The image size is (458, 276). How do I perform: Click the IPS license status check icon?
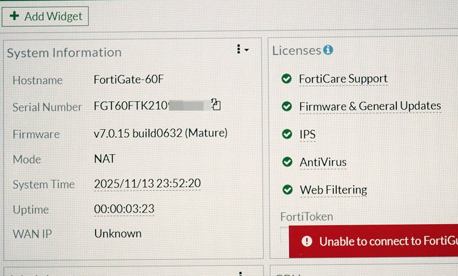tap(287, 134)
